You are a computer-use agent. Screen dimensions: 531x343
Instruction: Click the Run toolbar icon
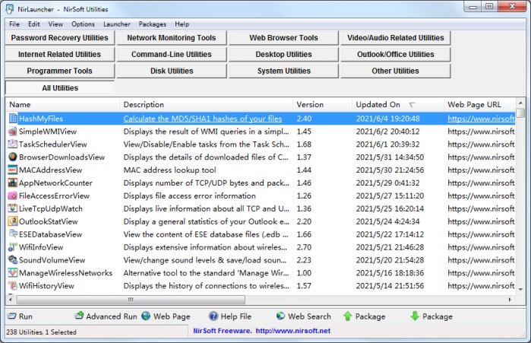pos(12,316)
